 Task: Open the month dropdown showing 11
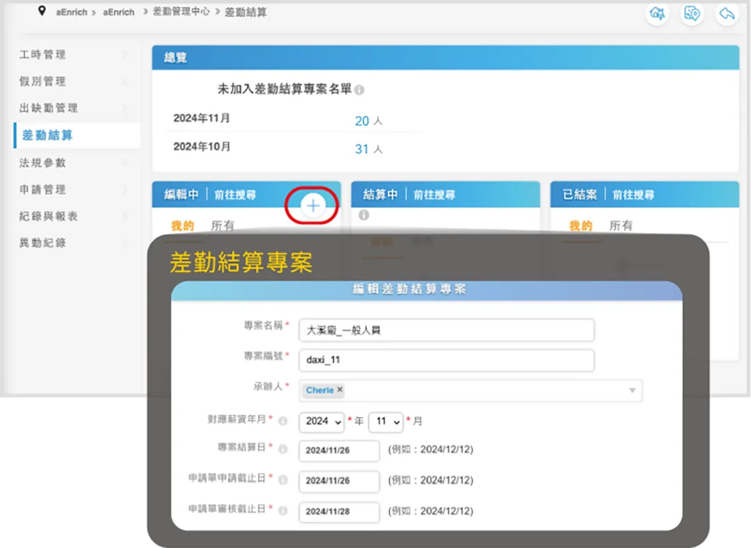[x=385, y=422]
